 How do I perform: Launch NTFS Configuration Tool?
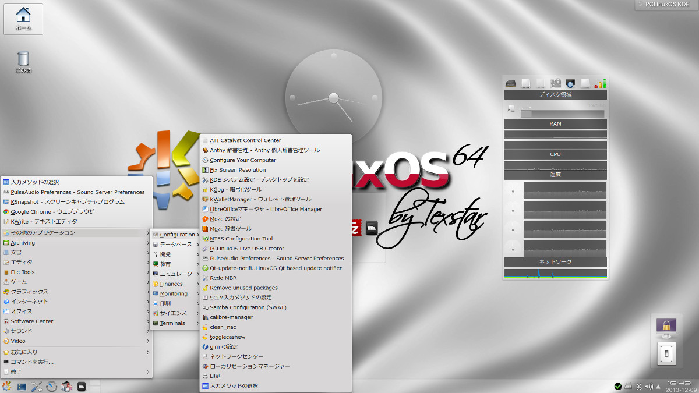coord(276,239)
